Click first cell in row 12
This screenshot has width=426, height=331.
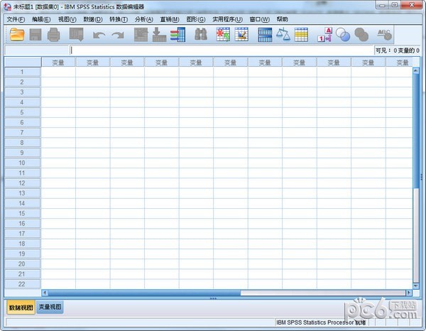tap(58, 183)
